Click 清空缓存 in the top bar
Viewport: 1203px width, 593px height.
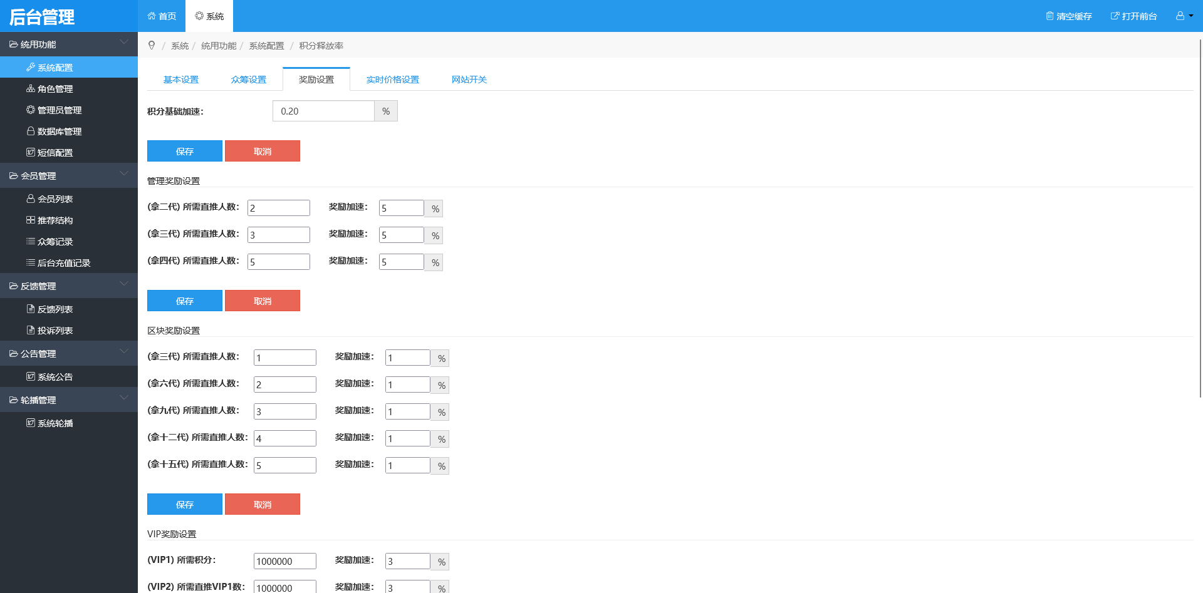pos(1069,16)
